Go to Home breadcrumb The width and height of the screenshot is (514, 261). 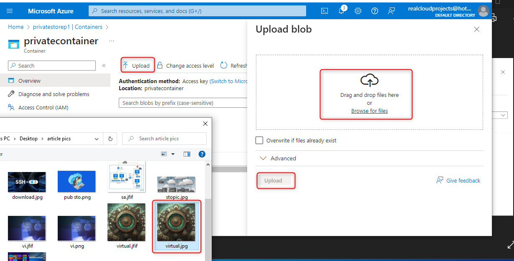click(x=16, y=27)
